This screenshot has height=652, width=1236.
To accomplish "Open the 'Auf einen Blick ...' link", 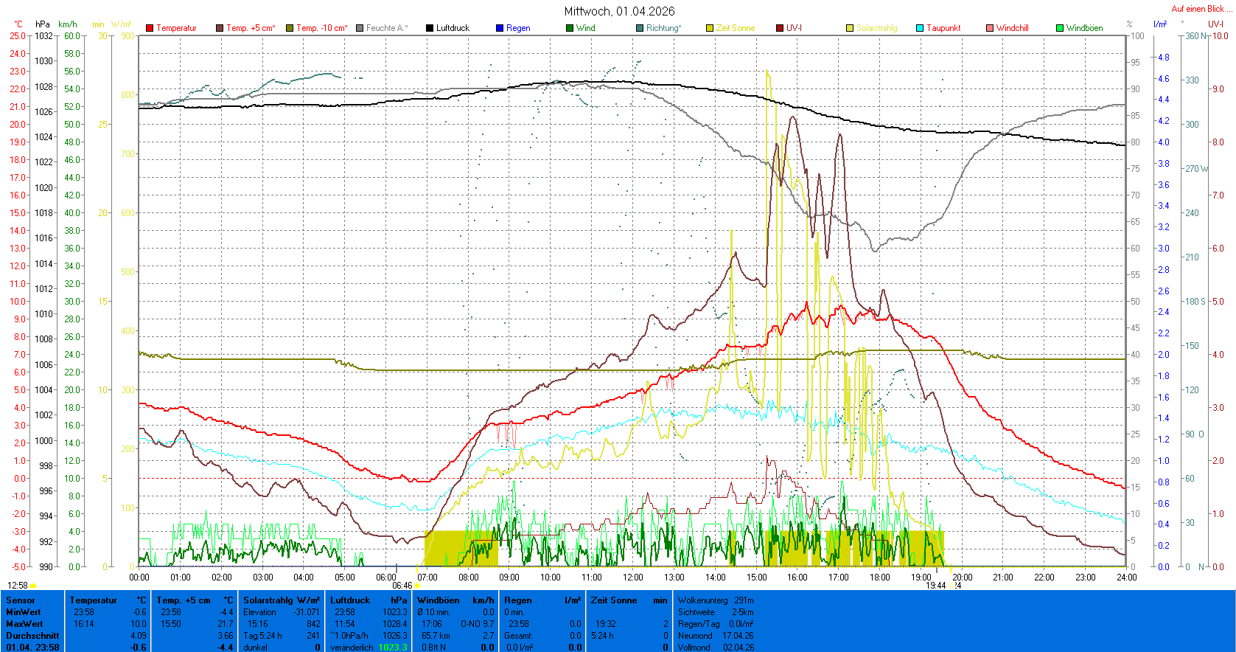I will 1201,9.
